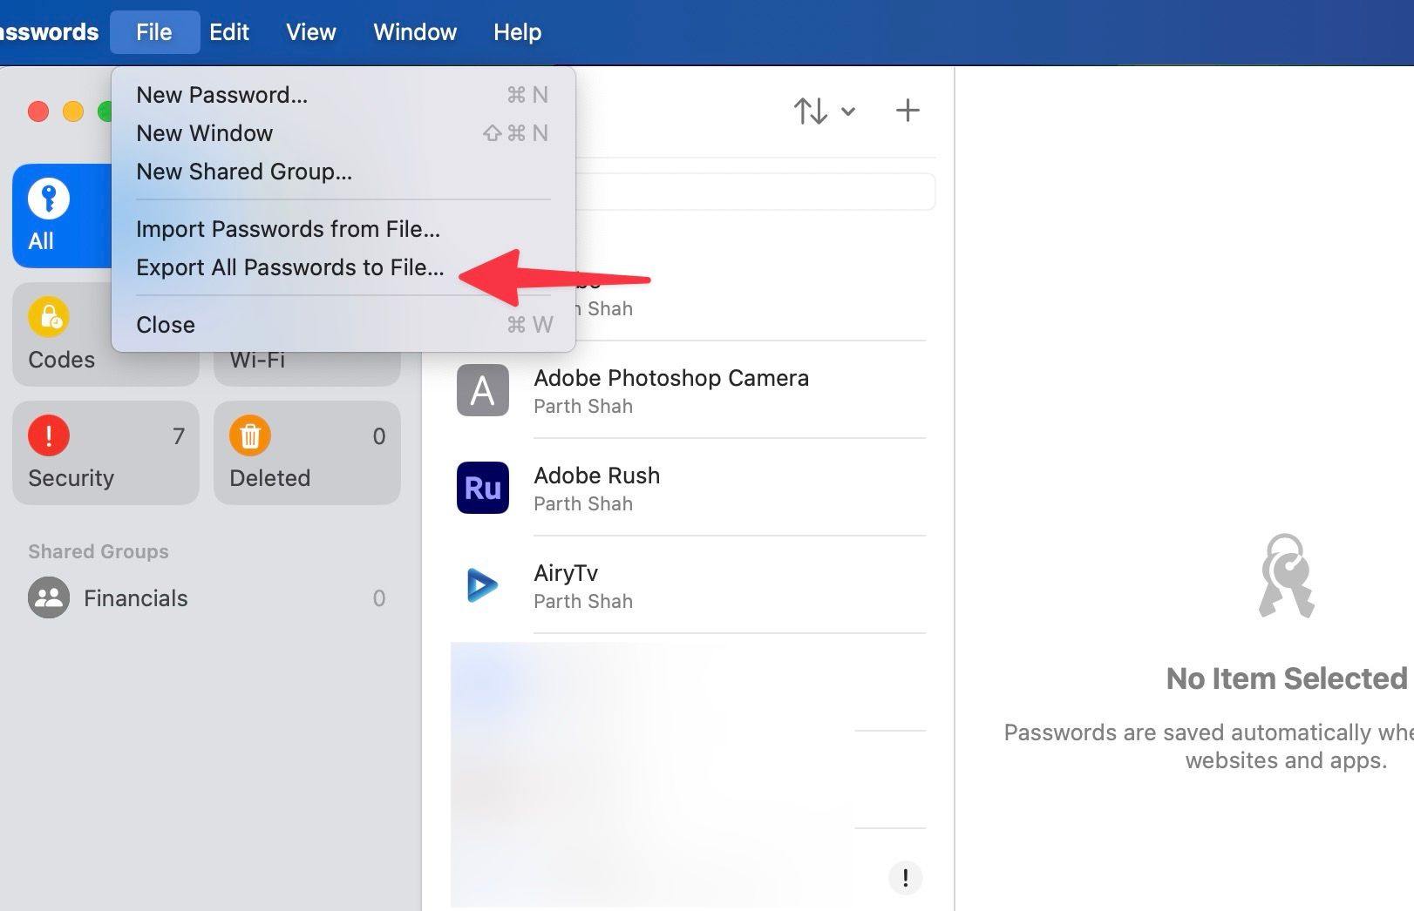Open the View menu
Screen dimensions: 1414x911
point(311,32)
